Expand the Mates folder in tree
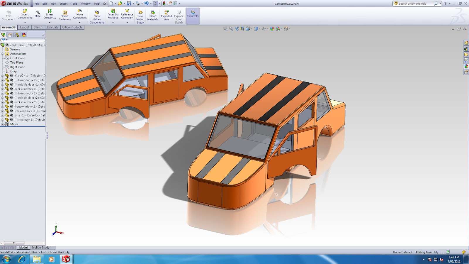The height and width of the screenshot is (264, 469). pyautogui.click(x=3, y=124)
